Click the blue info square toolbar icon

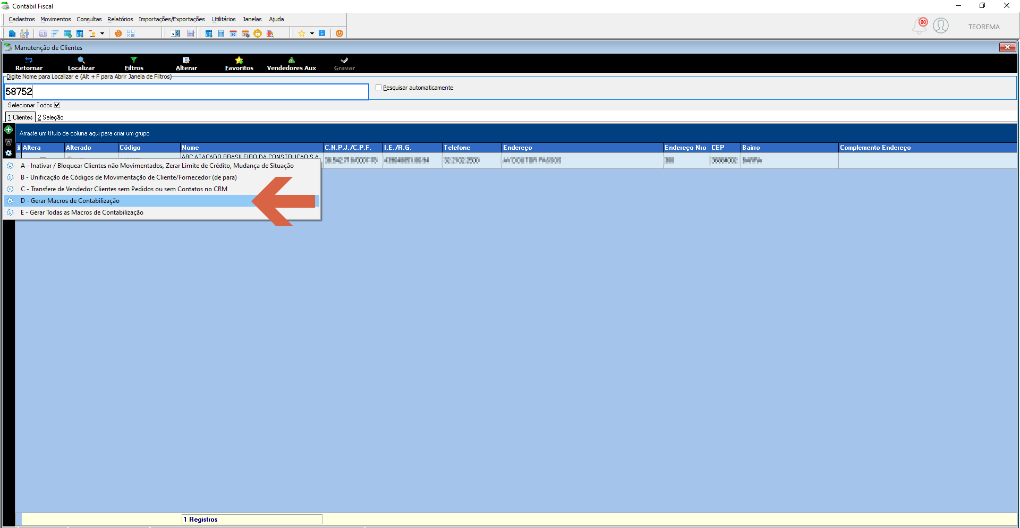(322, 33)
